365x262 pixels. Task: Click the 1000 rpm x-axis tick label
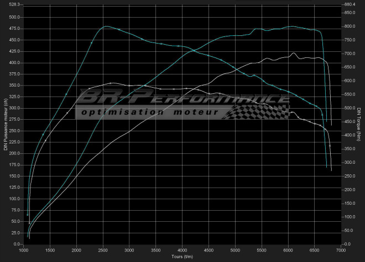click(24, 250)
